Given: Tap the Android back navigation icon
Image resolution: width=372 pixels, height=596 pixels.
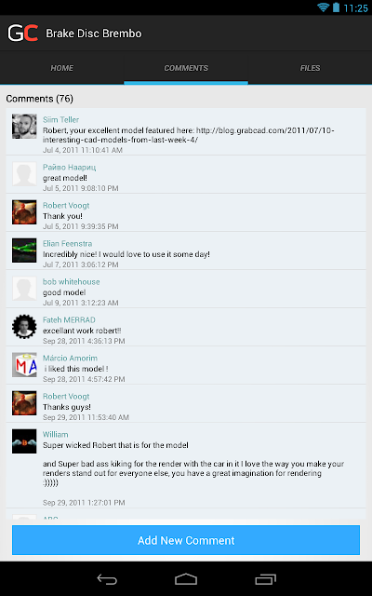Looking at the screenshot, I should [x=107, y=579].
